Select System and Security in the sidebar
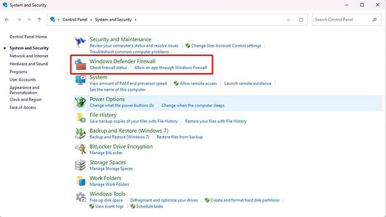386x217 pixels. pyautogui.click(x=29, y=48)
